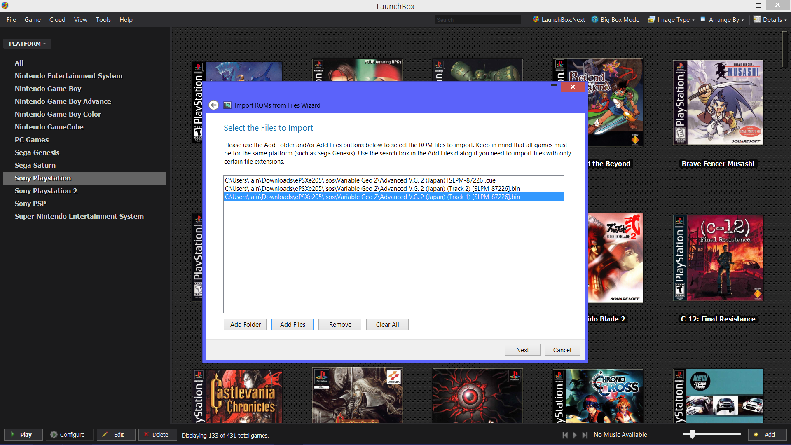The width and height of the screenshot is (791, 445).
Task: Play music in the status bar
Action: 575,435
